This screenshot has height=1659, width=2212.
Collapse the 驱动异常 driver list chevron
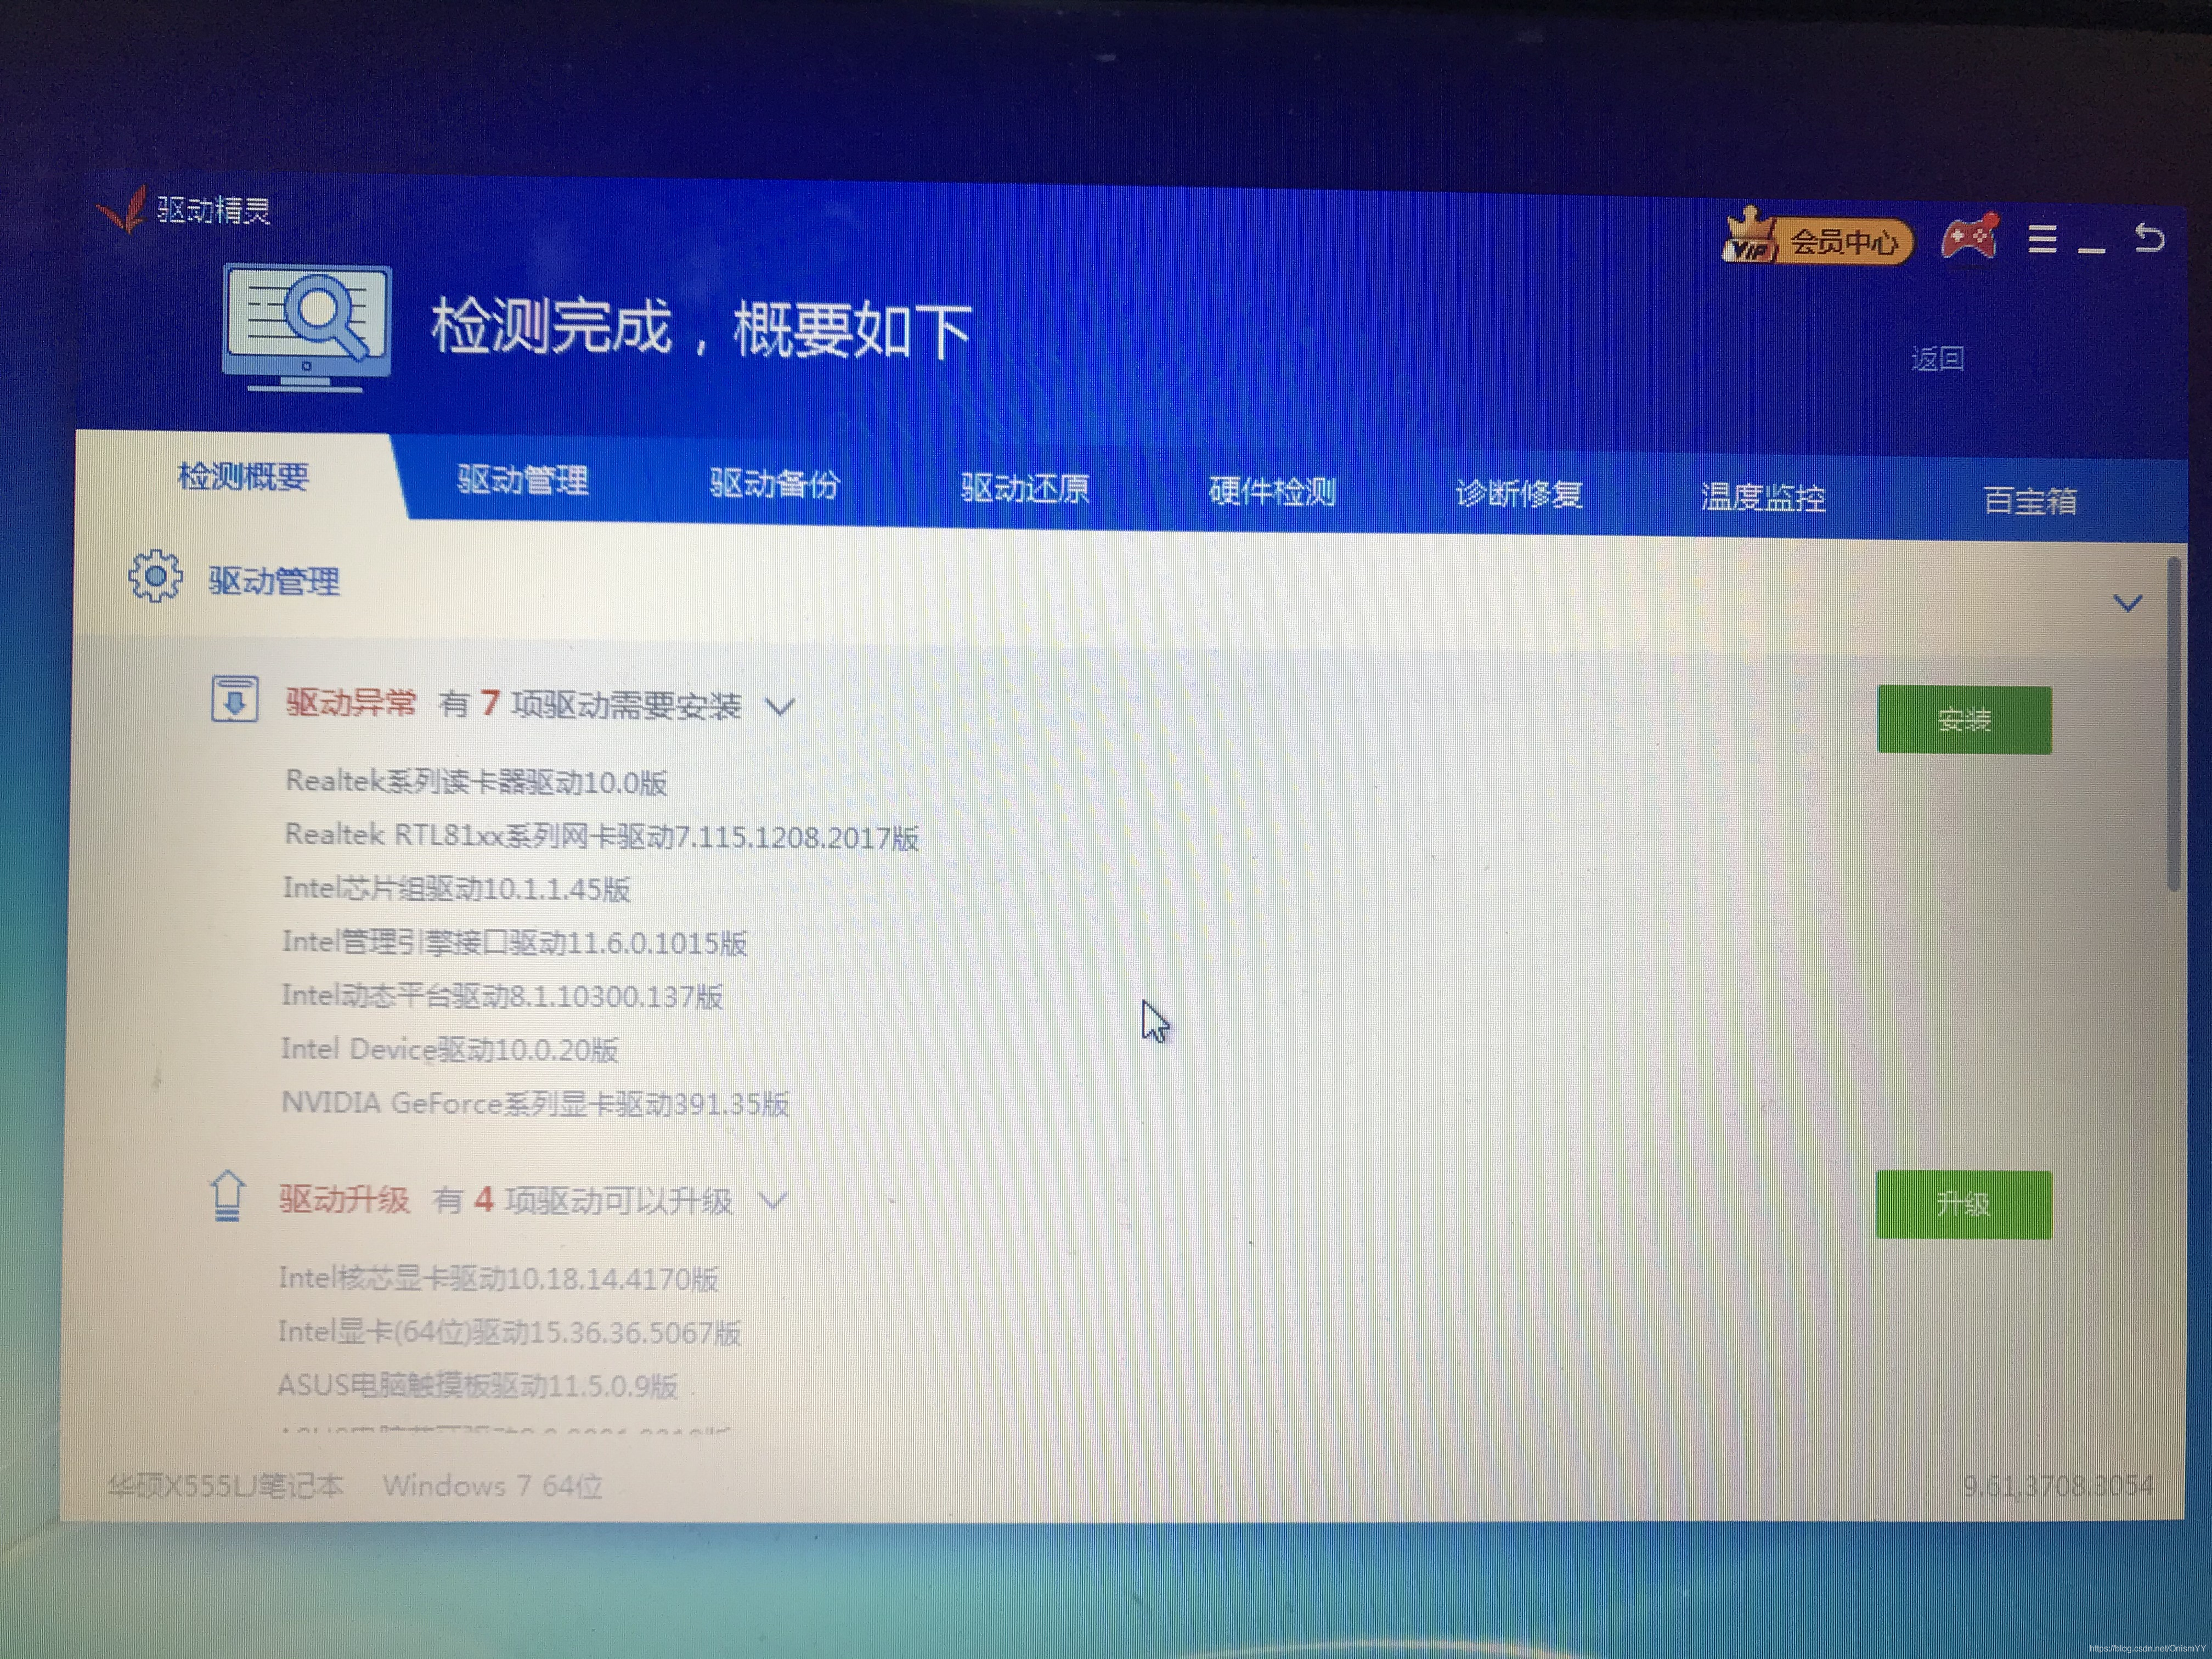[780, 707]
